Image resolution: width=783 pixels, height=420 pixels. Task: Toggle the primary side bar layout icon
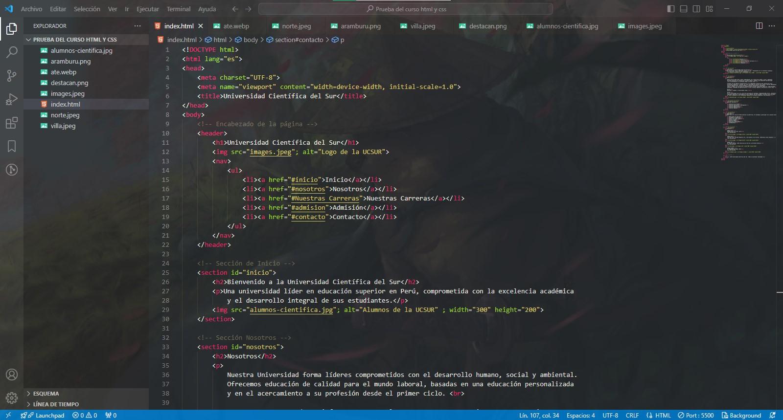pos(671,9)
